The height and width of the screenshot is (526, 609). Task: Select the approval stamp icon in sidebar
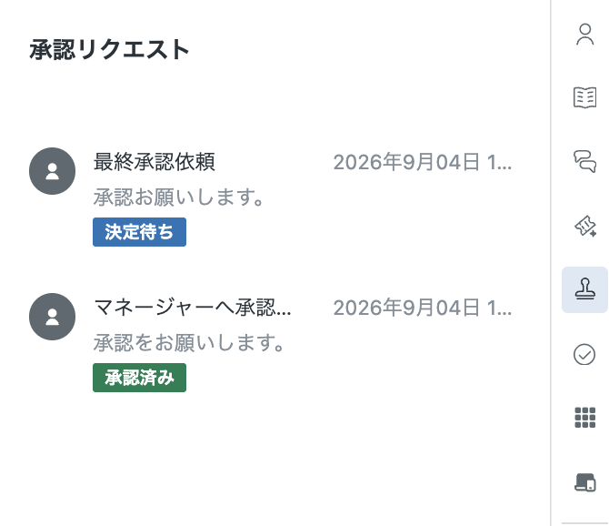584,289
